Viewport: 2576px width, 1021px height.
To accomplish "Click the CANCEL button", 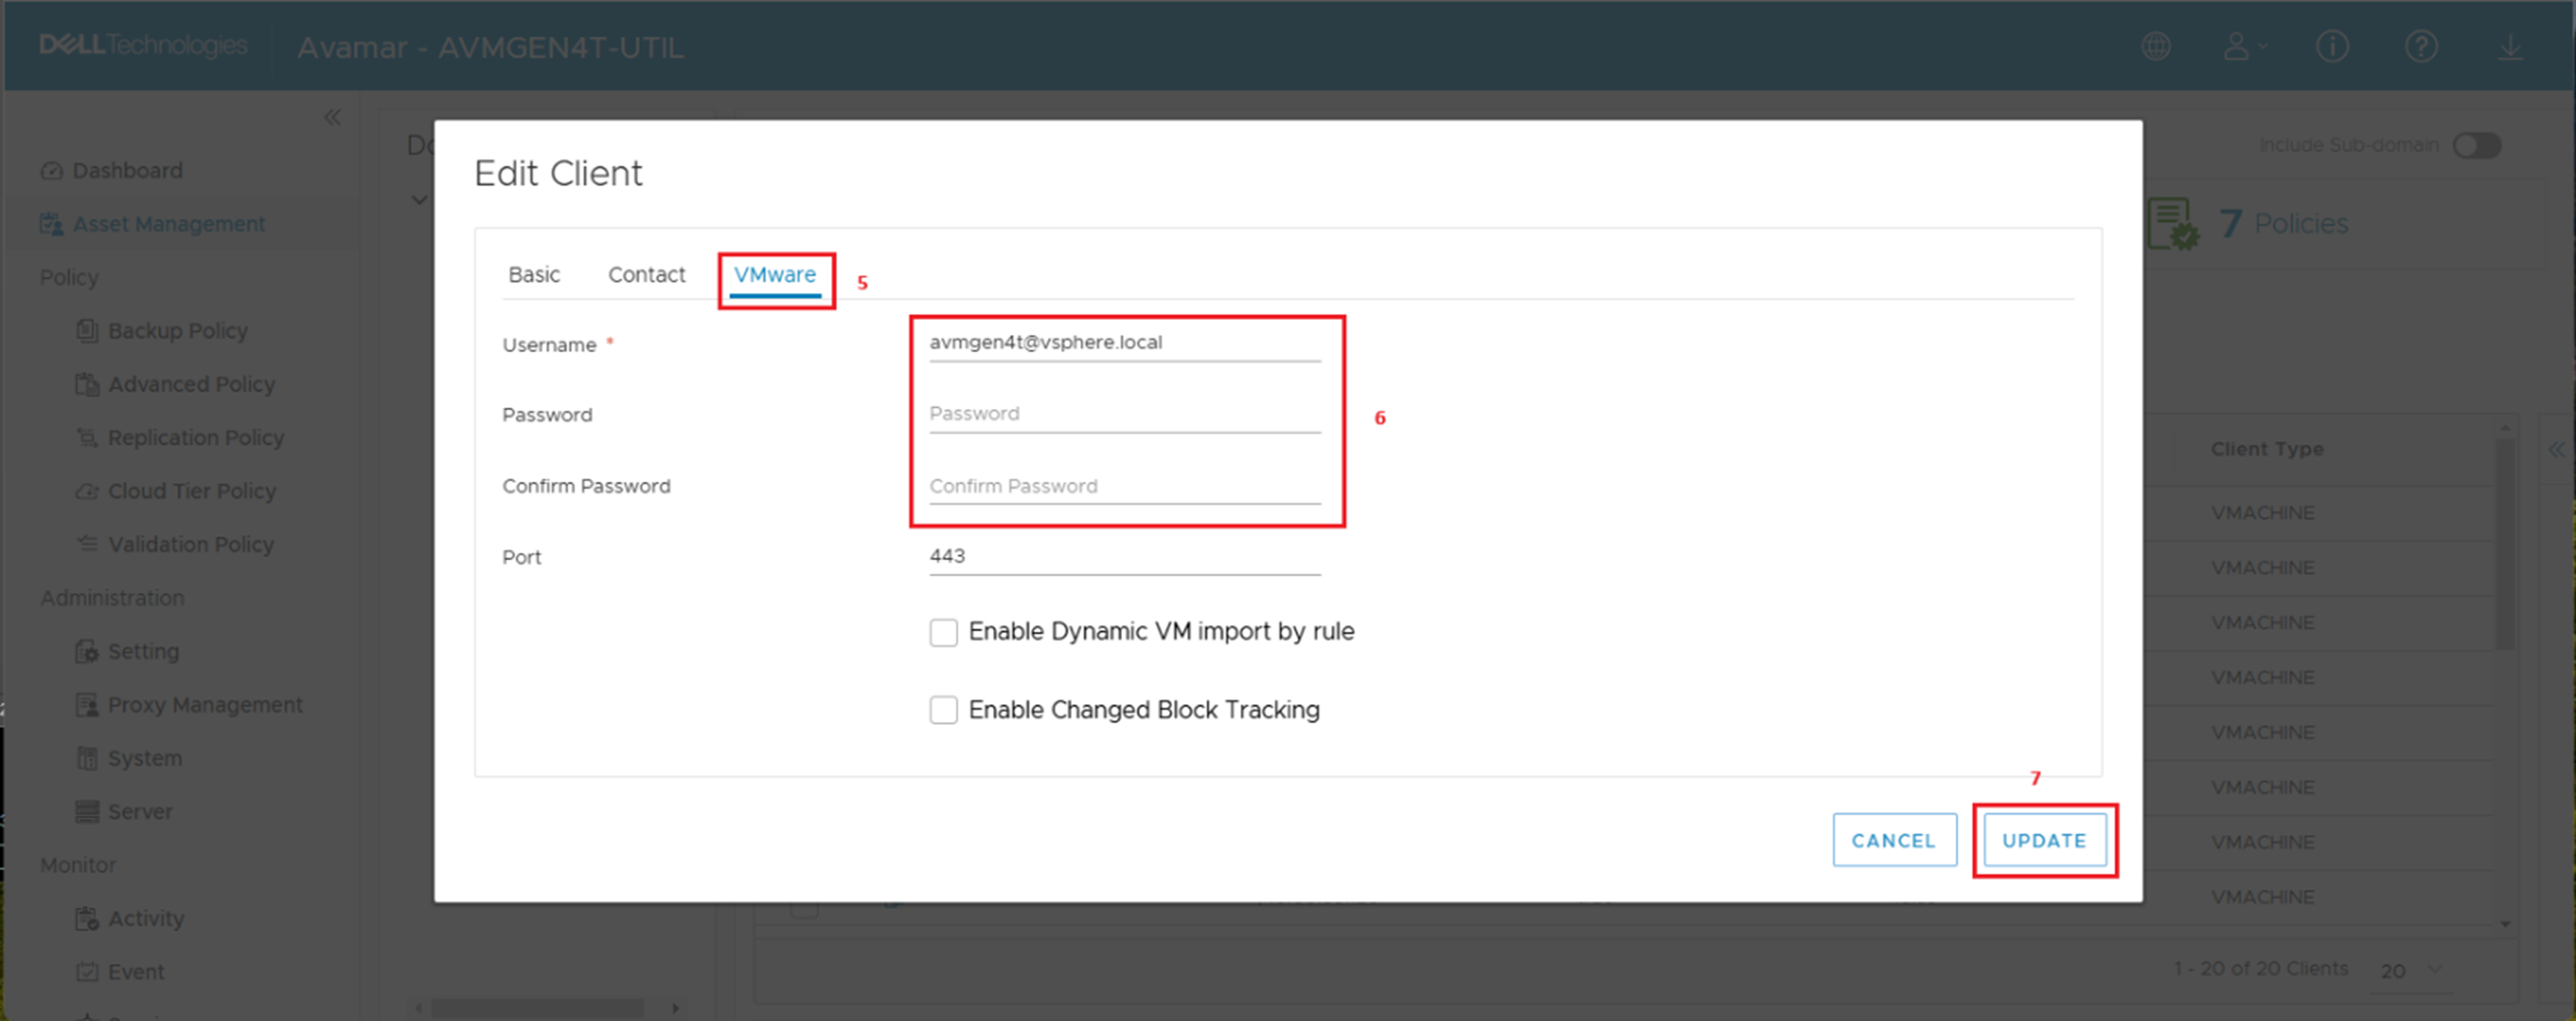I will tap(1893, 840).
